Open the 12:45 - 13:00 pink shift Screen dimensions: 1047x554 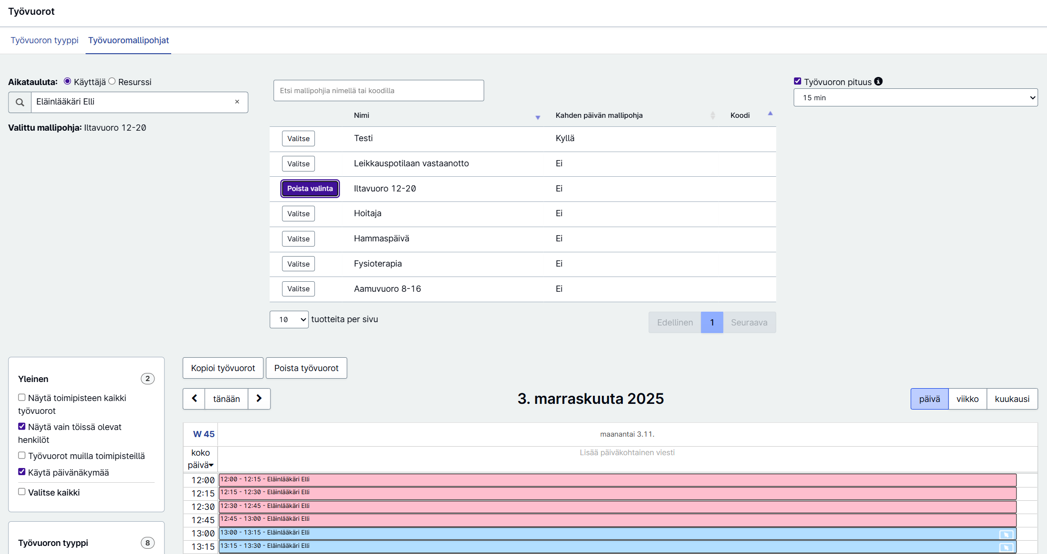pyautogui.click(x=617, y=519)
